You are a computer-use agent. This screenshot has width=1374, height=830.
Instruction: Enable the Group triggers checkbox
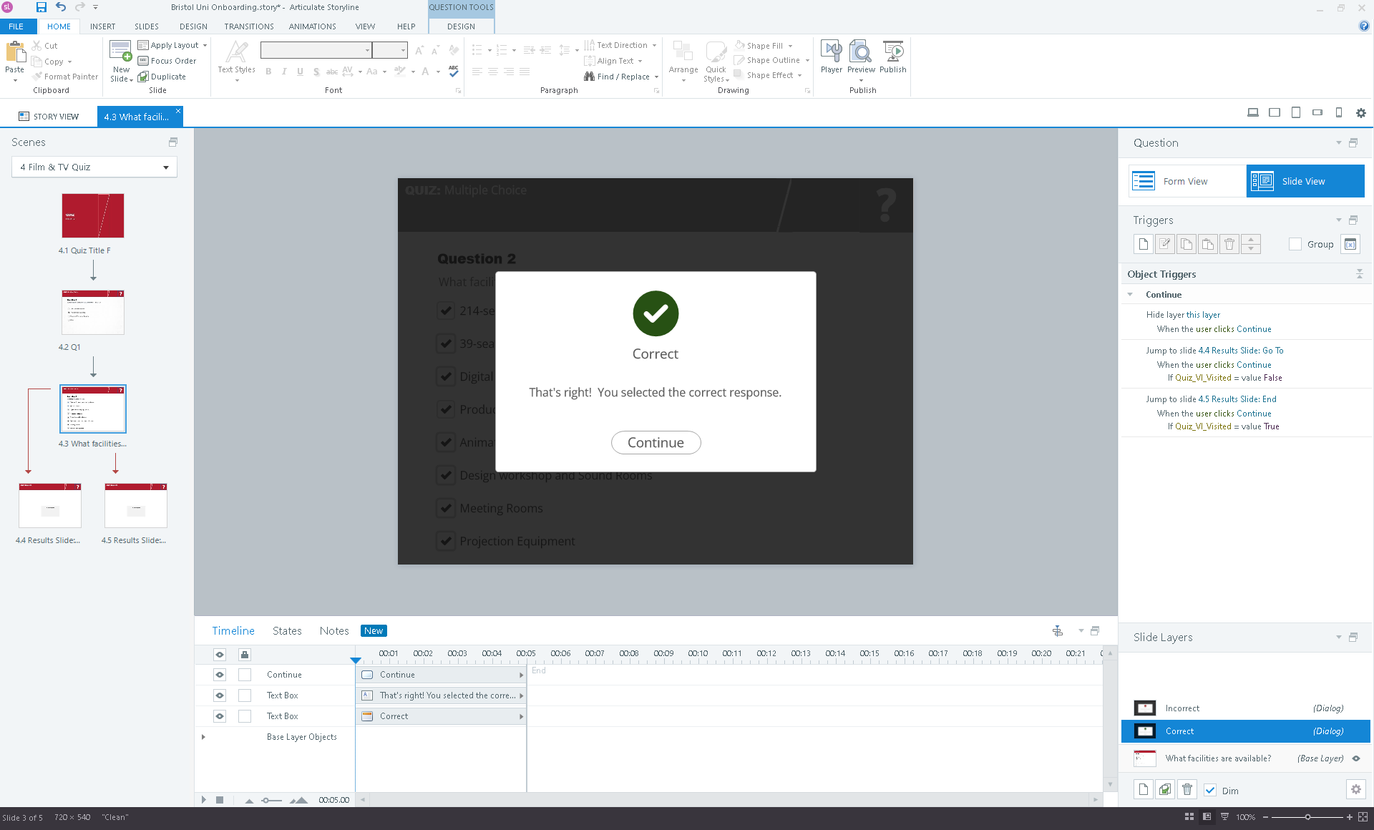tap(1295, 244)
